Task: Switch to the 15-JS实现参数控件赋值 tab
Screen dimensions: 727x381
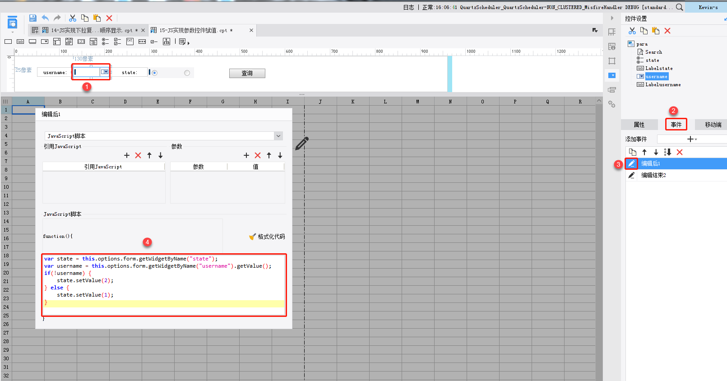Action: [196, 30]
